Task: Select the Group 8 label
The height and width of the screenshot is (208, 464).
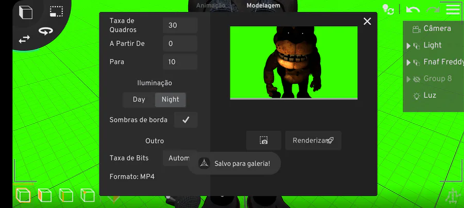Action: [437, 79]
